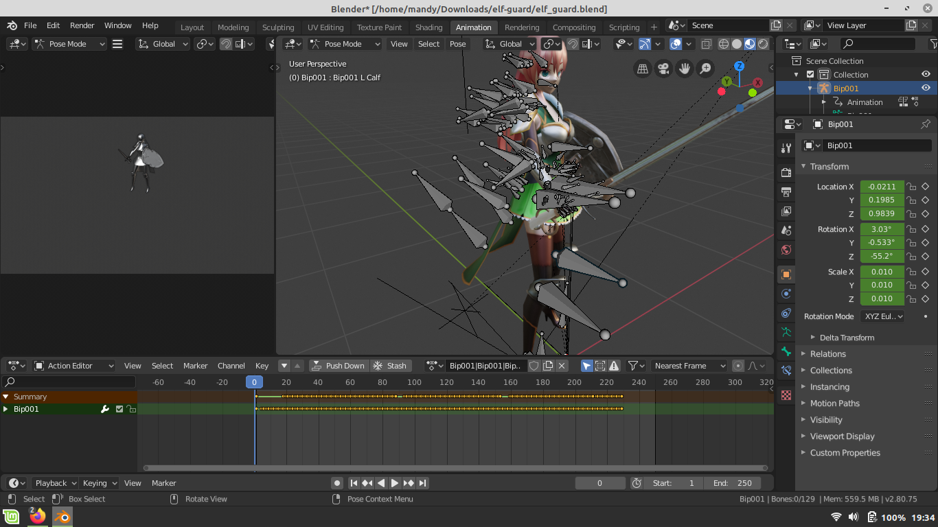
Task: Click the pan hand icon in viewport
Action: 685,69
